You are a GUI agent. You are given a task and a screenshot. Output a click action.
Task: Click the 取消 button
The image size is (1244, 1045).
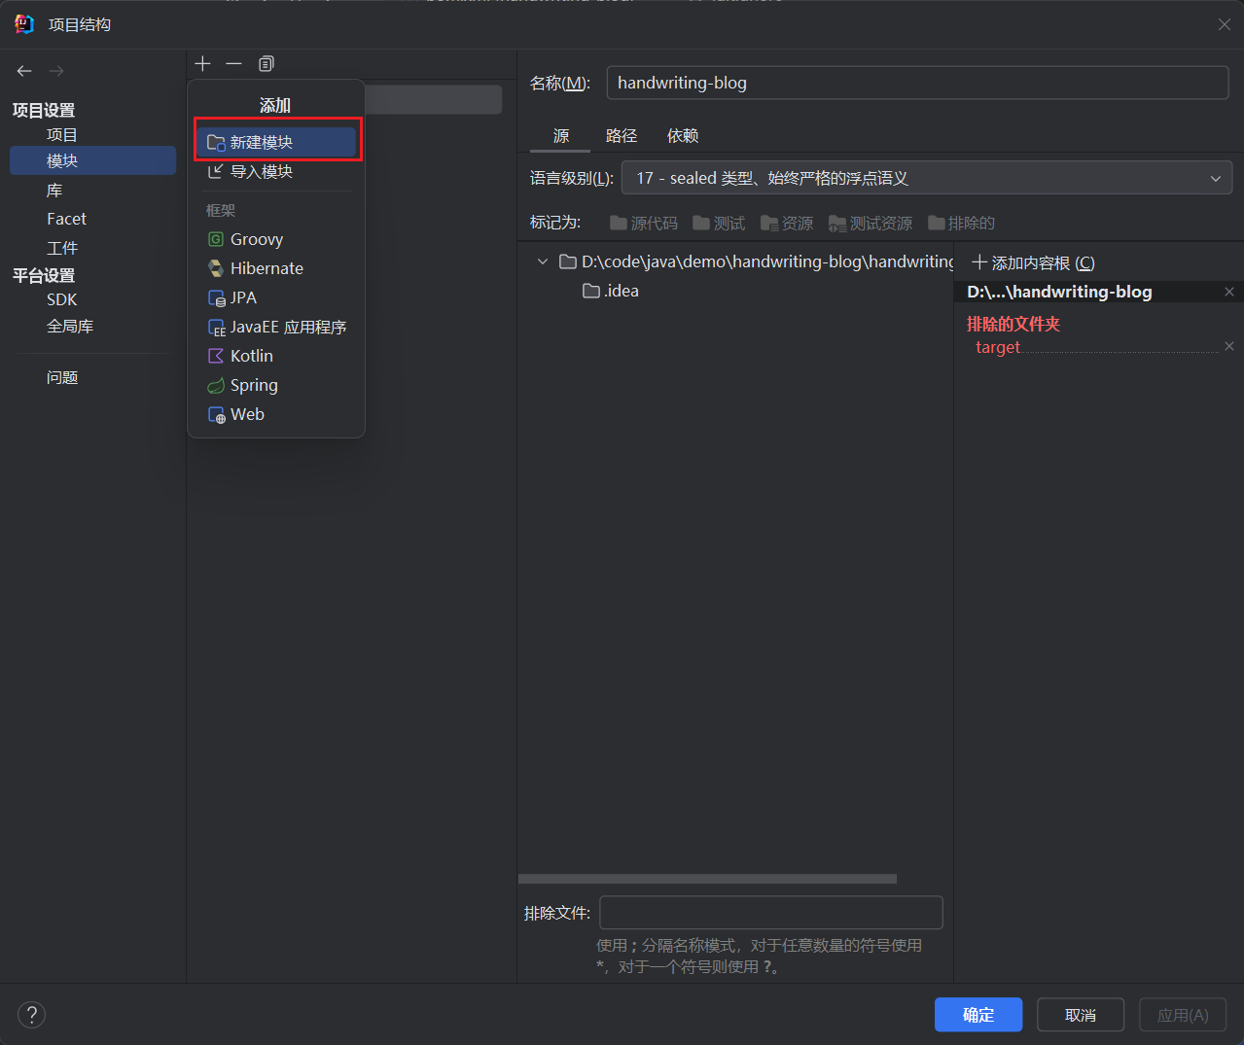pos(1081,1015)
